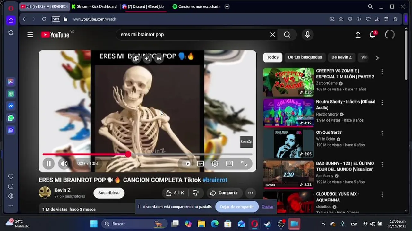The width and height of the screenshot is (412, 231).
Task: Go back to the previous page
Action: (x=24, y=19)
